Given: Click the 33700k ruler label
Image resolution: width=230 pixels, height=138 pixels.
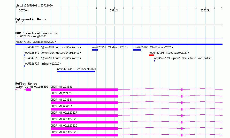Looking at the screenshot, I should (x=24, y=10).
